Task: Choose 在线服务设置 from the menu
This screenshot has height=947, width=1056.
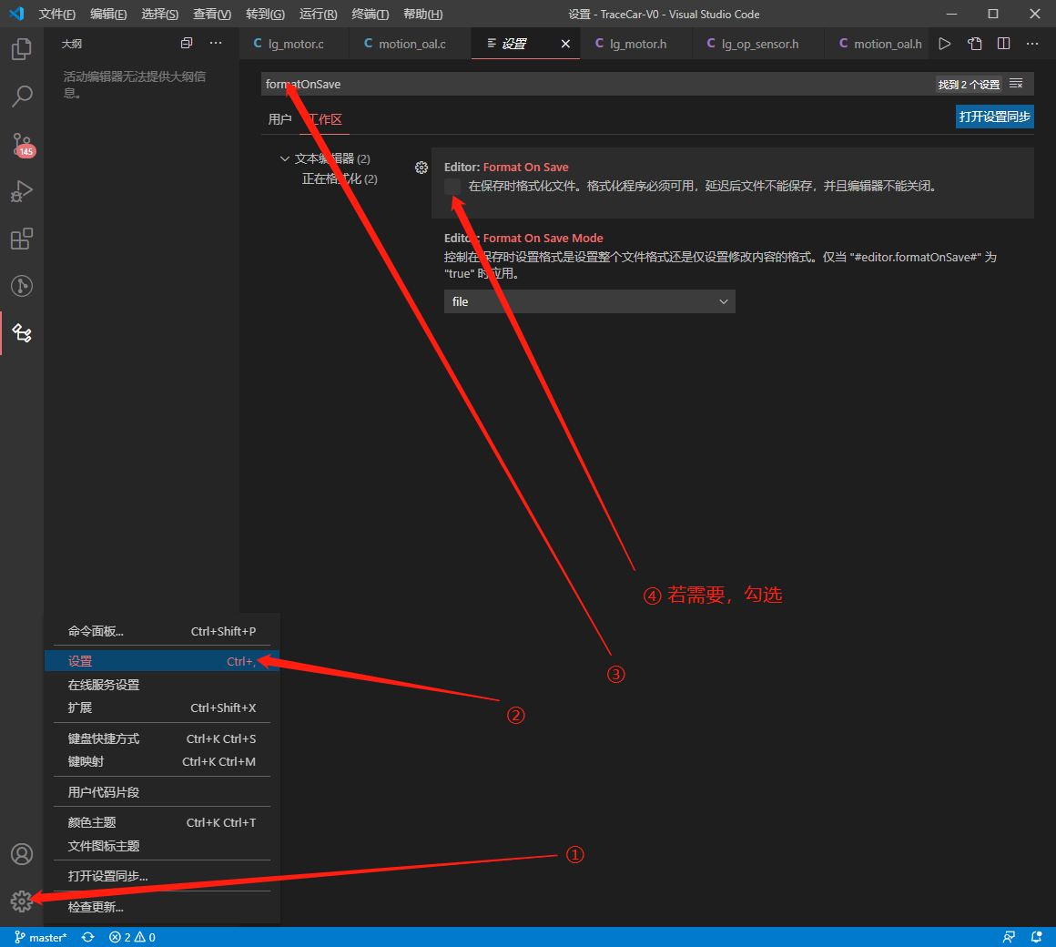Action: pos(162,685)
